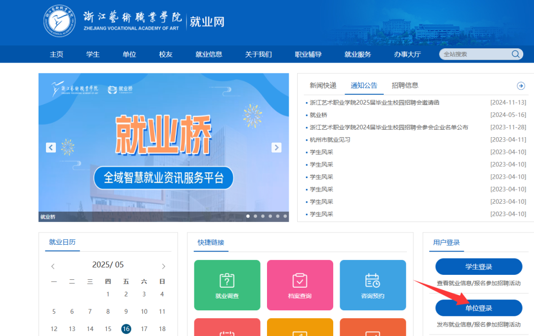Screen dimensions: 534x336
Task: Click the 单位登录 button
Action: coord(479,308)
